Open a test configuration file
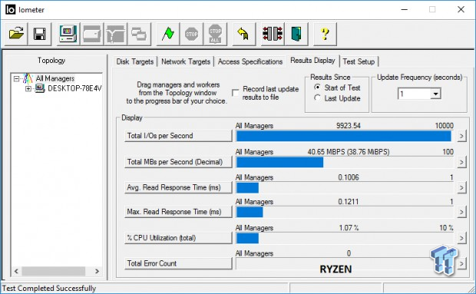 [16, 34]
